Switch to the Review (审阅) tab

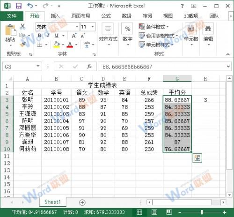(147, 16)
